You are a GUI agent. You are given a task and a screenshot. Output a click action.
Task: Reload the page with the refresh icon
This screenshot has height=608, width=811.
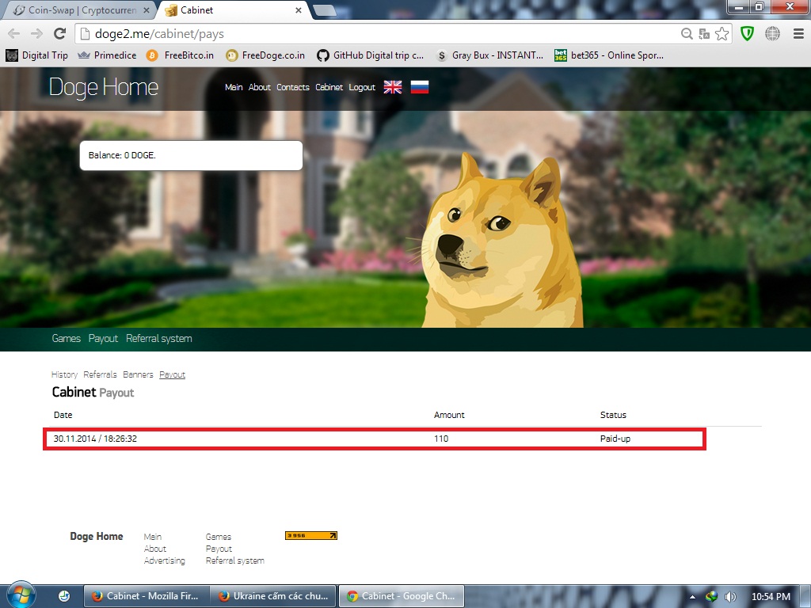59,35
